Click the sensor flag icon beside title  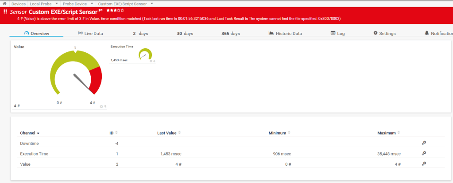click(x=101, y=10)
